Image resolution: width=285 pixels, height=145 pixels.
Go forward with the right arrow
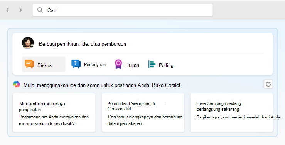pos(20,10)
